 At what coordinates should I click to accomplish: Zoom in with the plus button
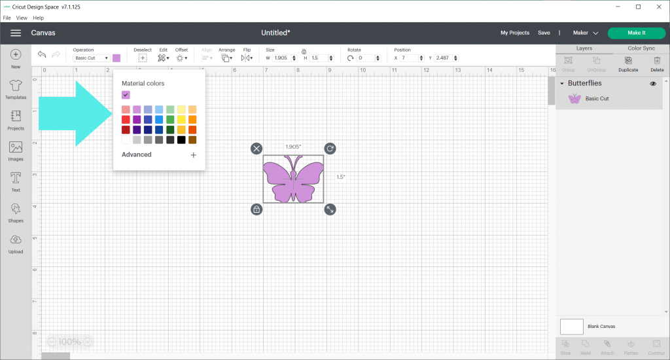[88, 342]
